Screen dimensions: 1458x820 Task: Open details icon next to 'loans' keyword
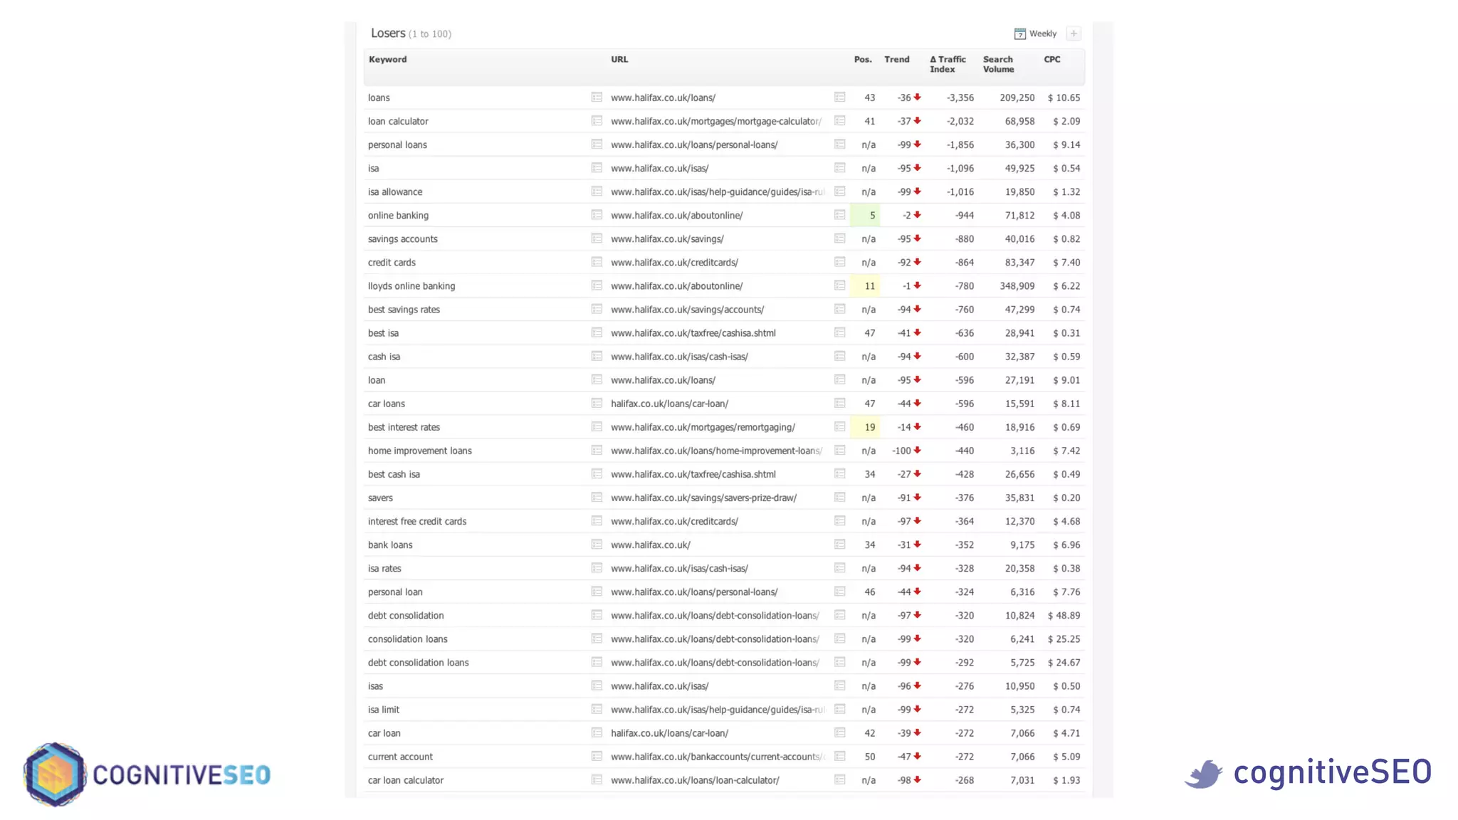pyautogui.click(x=597, y=97)
